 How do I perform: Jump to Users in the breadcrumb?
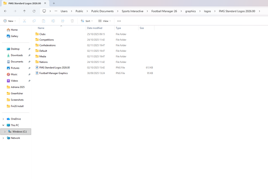64,11
